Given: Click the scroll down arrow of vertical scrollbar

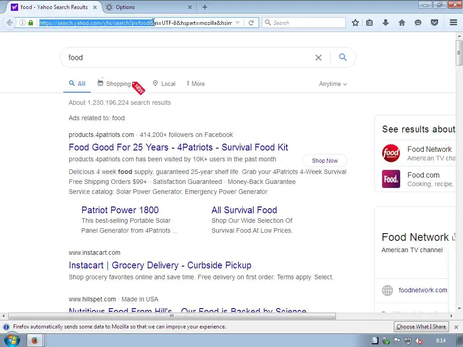Looking at the screenshot, I should pos(459,309).
